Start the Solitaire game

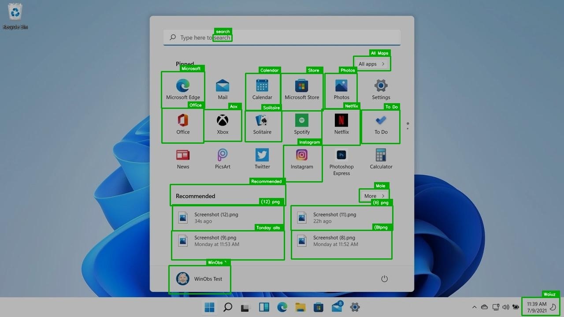point(262,125)
